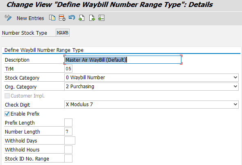
Task: Click the New Entries button
Action: click(30, 18)
